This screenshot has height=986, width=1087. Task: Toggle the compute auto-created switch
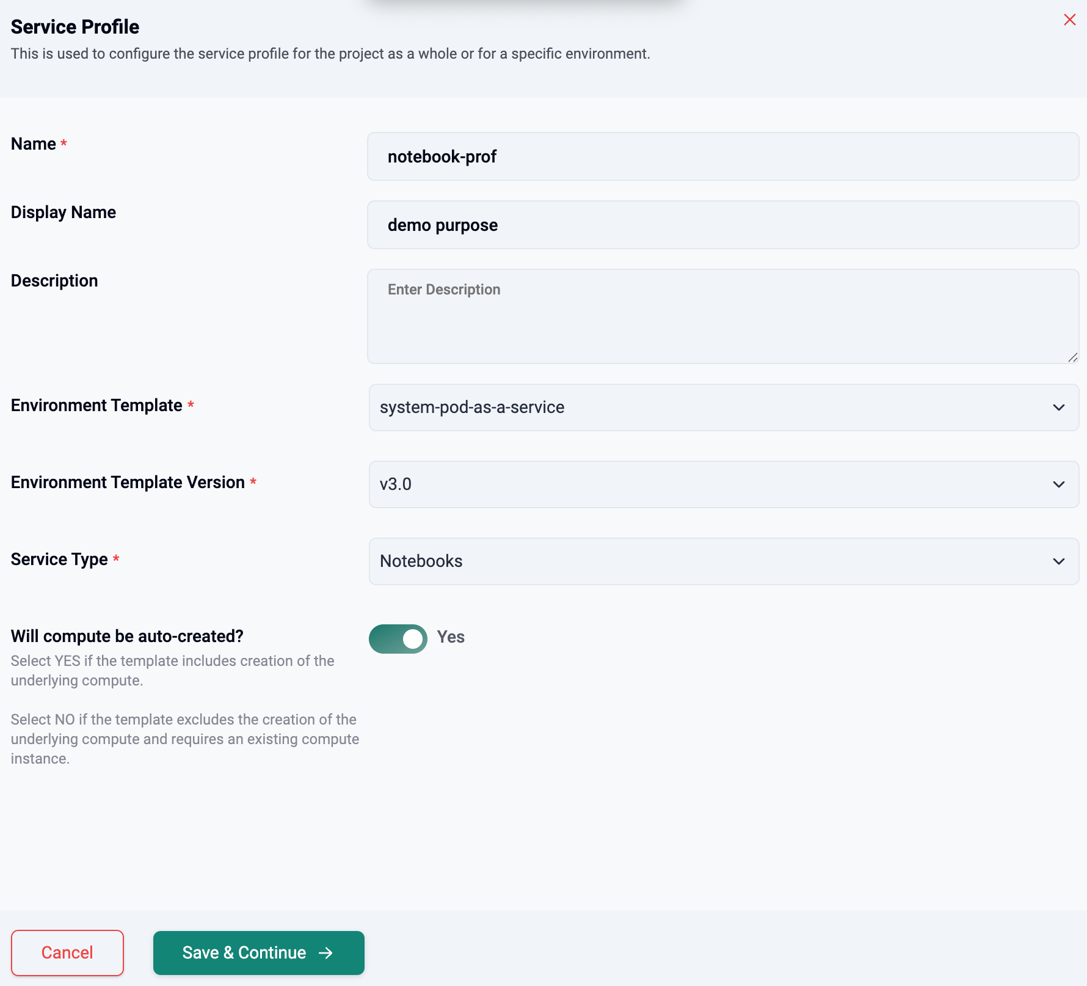click(398, 639)
